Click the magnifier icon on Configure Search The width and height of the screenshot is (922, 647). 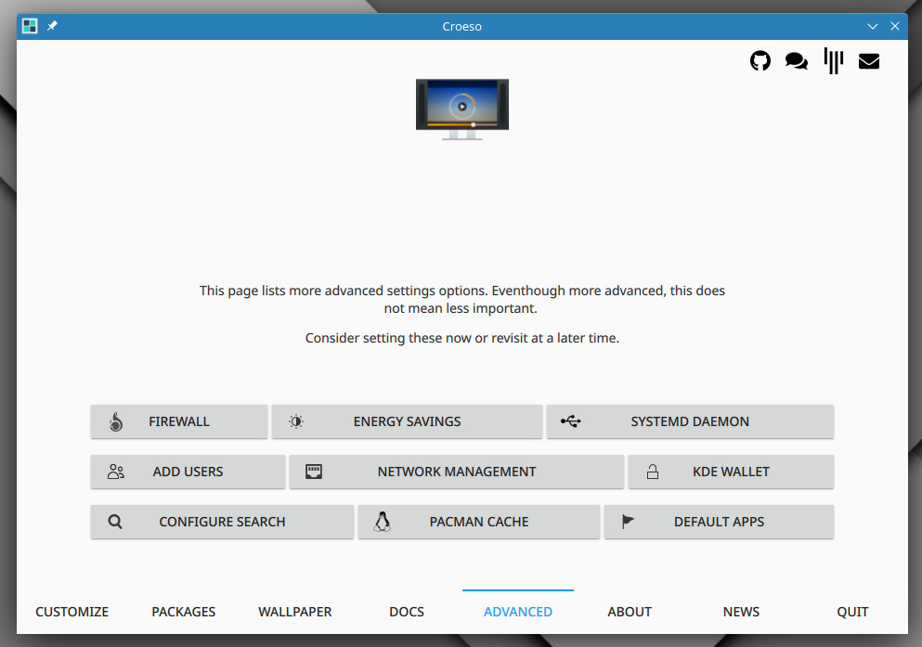pos(115,522)
